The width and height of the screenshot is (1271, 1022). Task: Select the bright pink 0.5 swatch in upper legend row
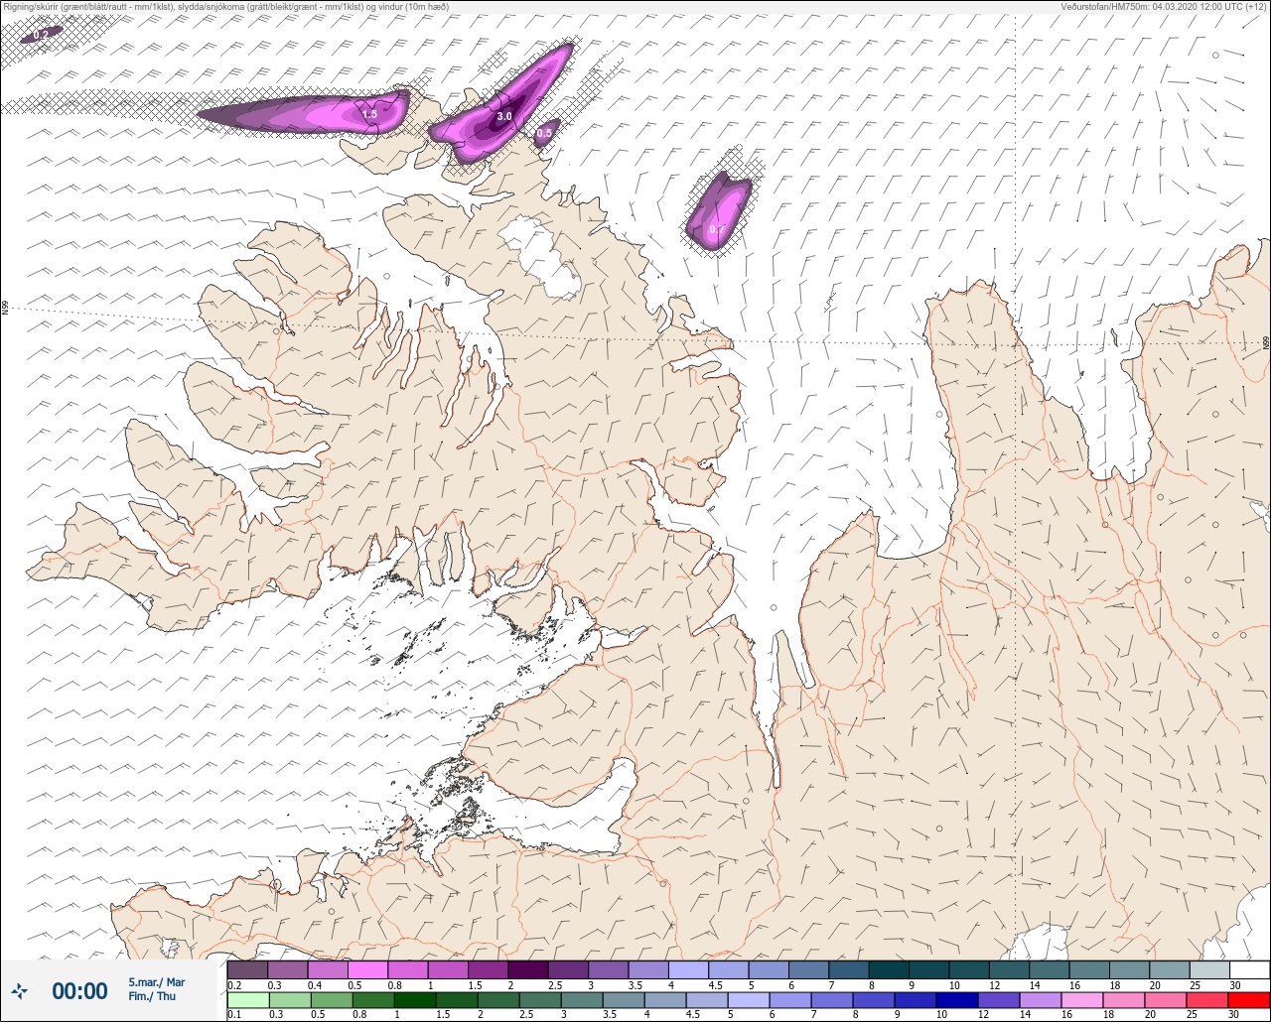367,969
